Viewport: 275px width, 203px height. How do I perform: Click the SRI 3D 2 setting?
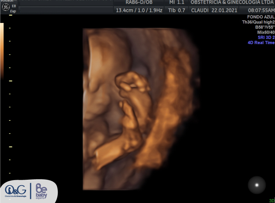(x=266, y=37)
